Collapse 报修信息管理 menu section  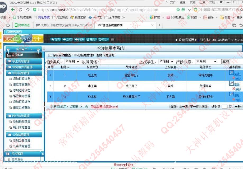pos(24,73)
